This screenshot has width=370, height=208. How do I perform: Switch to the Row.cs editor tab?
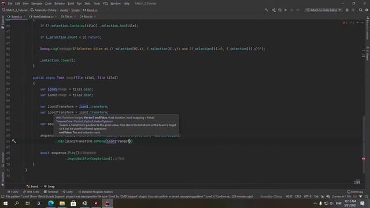coord(87,17)
